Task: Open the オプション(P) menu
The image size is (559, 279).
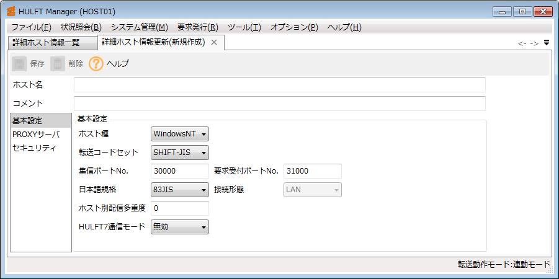Action: [294, 27]
